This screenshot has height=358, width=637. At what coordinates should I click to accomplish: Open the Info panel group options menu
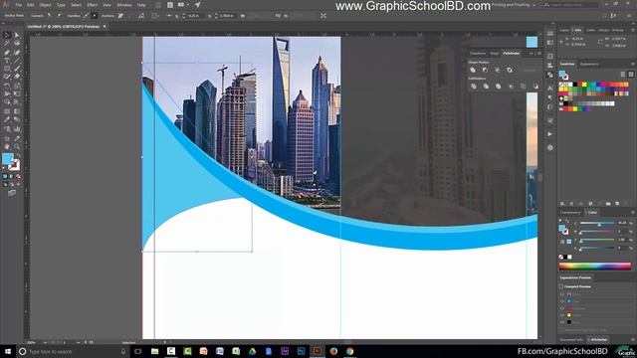tap(633, 30)
